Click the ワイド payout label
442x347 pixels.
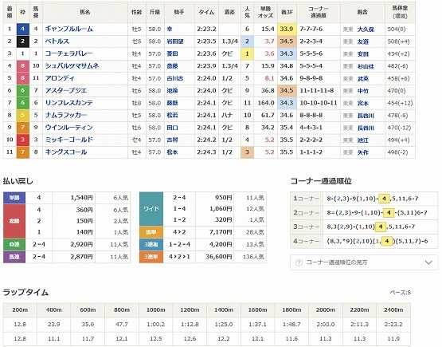pos(151,209)
